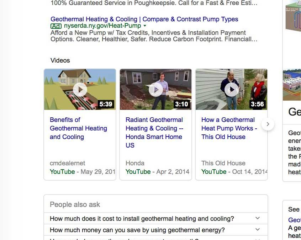Open Radiant Geothermal Heating & Cooling link
The image size is (301, 240).
click(x=154, y=132)
